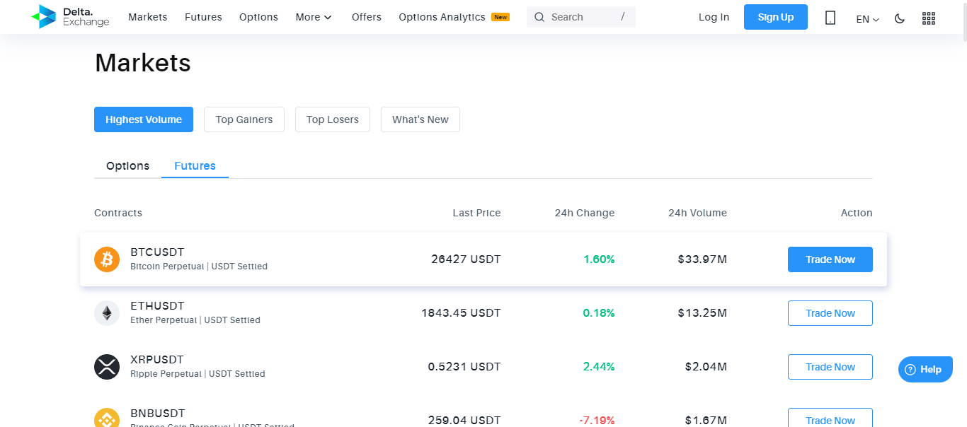This screenshot has width=967, height=427.
Task: Show Top Gainers
Action: 244,119
